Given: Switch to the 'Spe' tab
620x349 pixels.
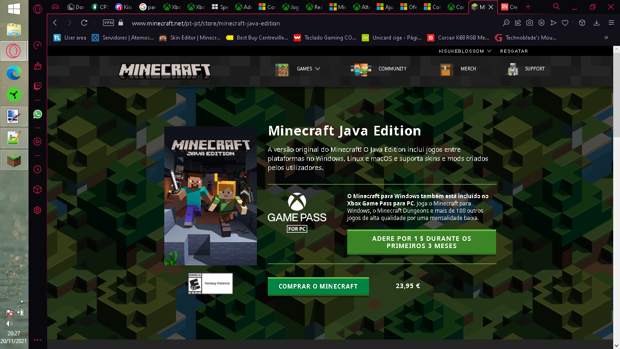Looking at the screenshot, I should click(219, 7).
